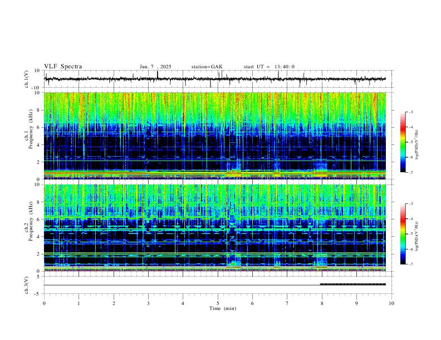Click the date 'Jun. 7 , 2025'
This screenshot has height=340, width=441.
(155, 67)
